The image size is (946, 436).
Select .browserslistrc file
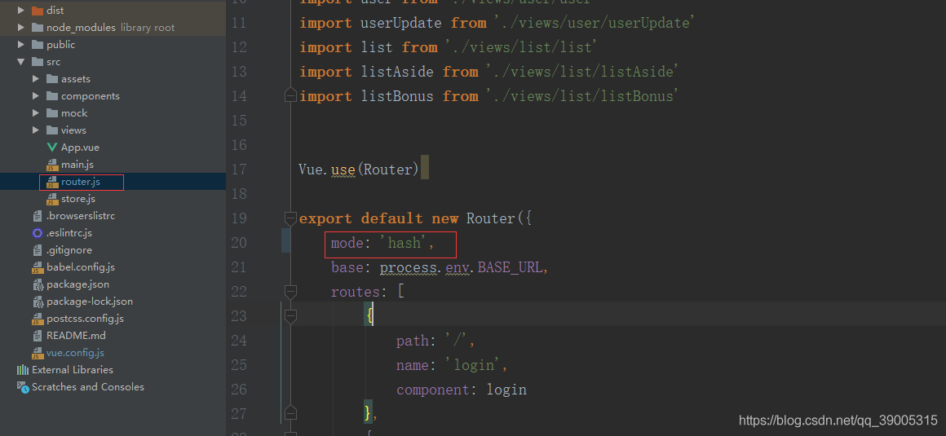80,216
